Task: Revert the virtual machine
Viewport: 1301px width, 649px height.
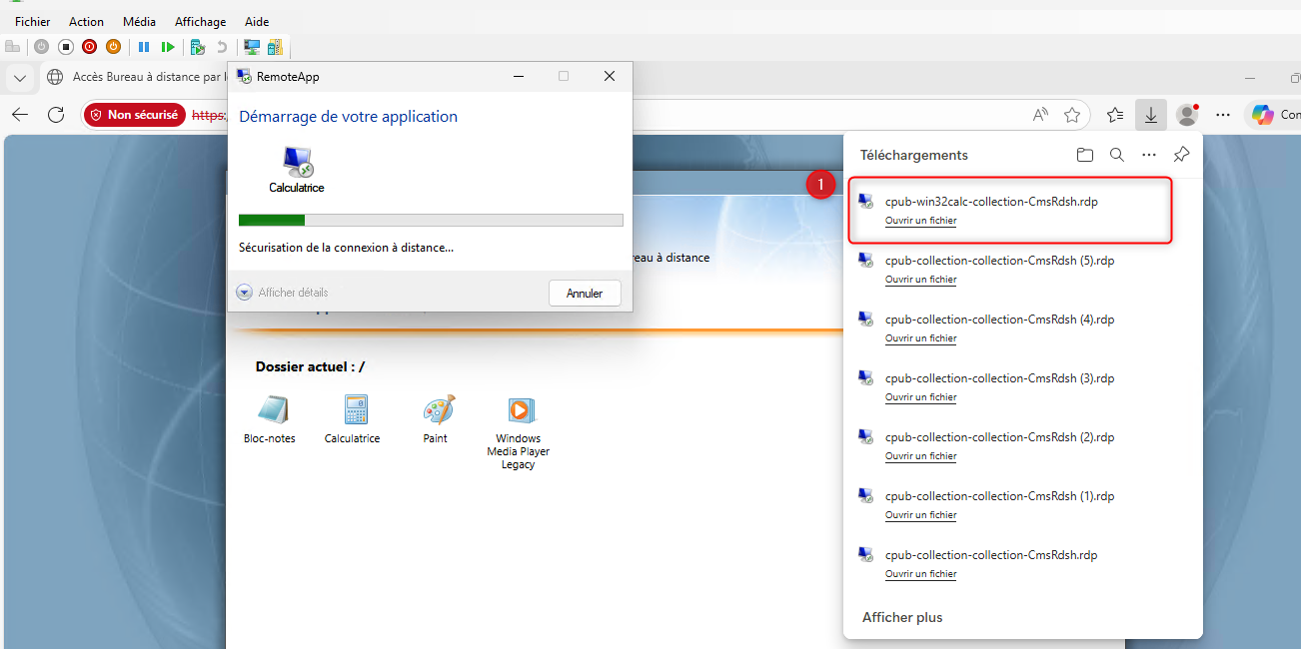Action: [x=223, y=46]
